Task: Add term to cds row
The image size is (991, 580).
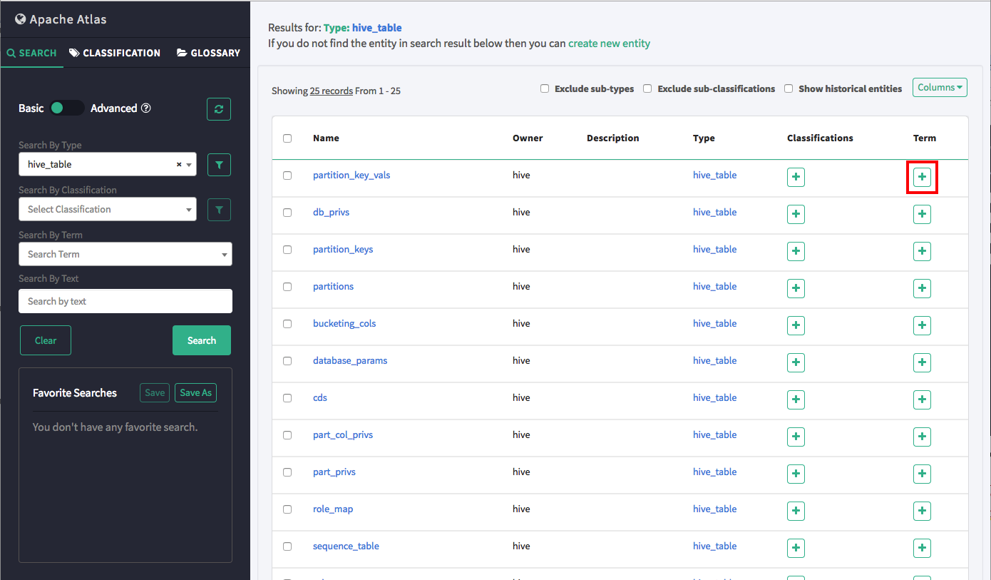Action: [x=922, y=400]
